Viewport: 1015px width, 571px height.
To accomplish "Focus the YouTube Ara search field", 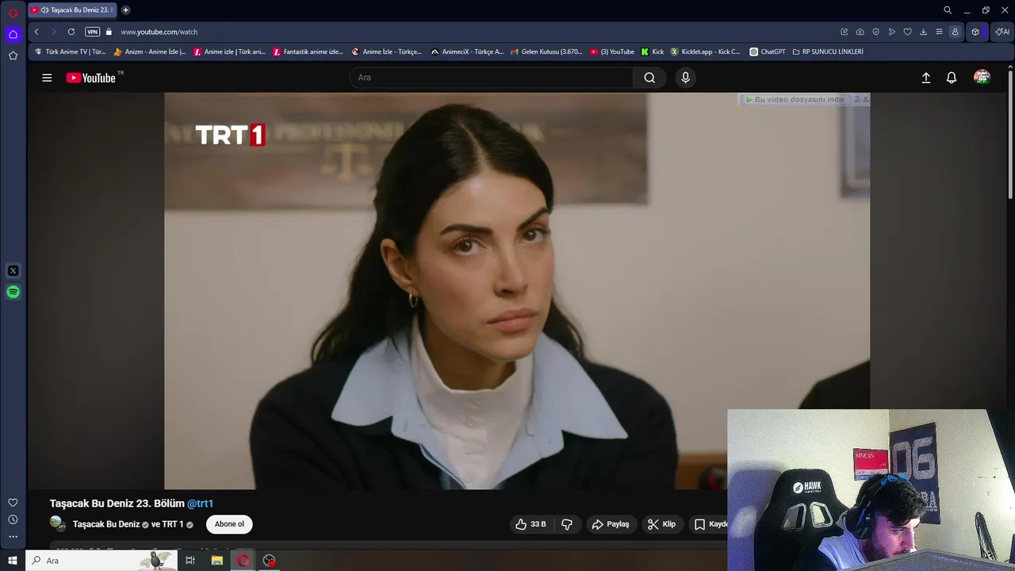I will [491, 78].
